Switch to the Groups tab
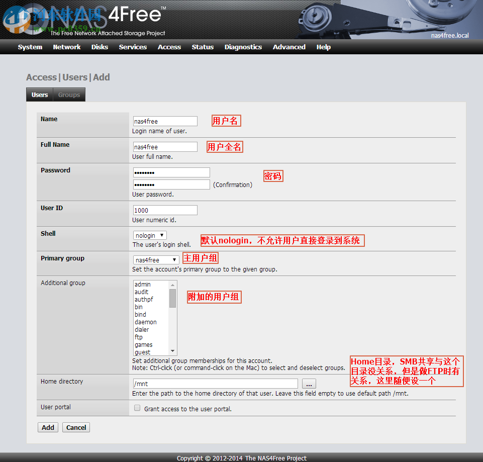Viewport: 483px width, 462px height. pyautogui.click(x=69, y=95)
